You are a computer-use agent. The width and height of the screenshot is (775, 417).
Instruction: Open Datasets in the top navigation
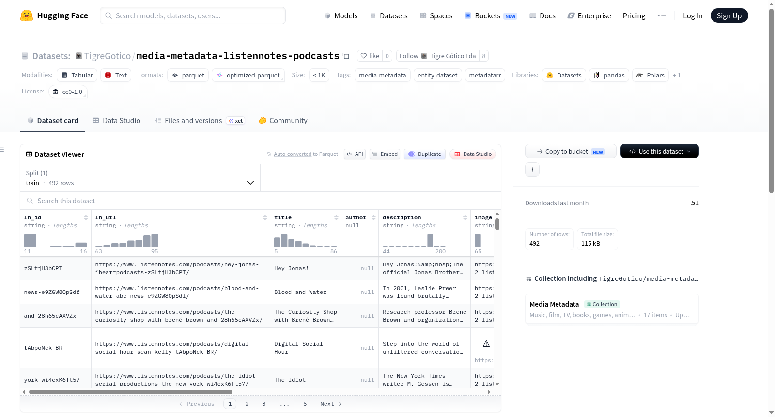pos(388,15)
